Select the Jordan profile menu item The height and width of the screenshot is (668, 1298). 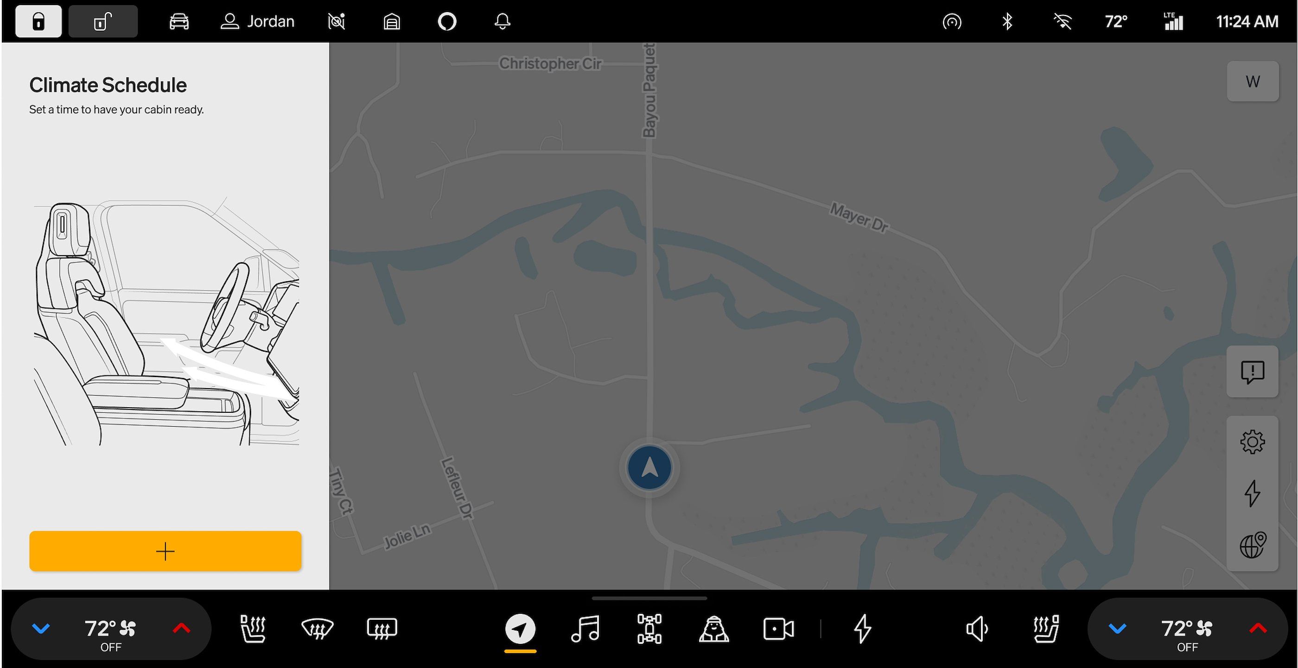click(258, 20)
